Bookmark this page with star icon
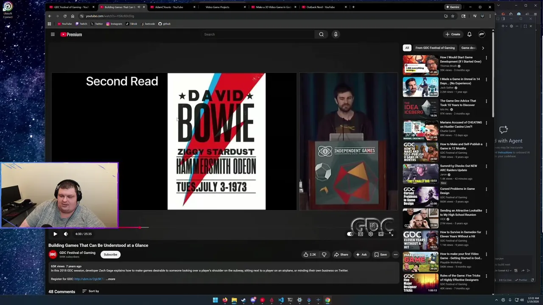 (x=453, y=16)
